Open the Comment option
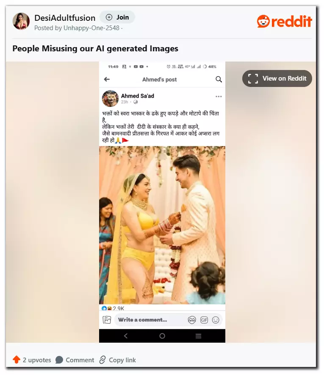This screenshot has height=375, width=324. (75, 360)
